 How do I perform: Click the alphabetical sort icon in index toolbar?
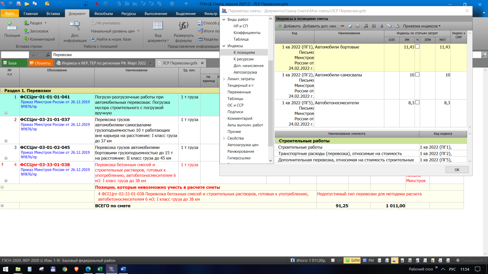pos(374,26)
